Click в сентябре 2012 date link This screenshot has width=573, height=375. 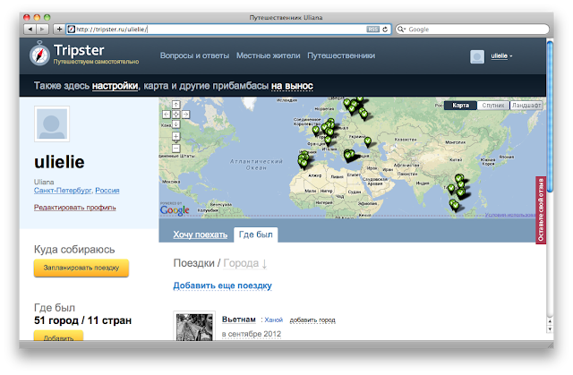(x=252, y=334)
